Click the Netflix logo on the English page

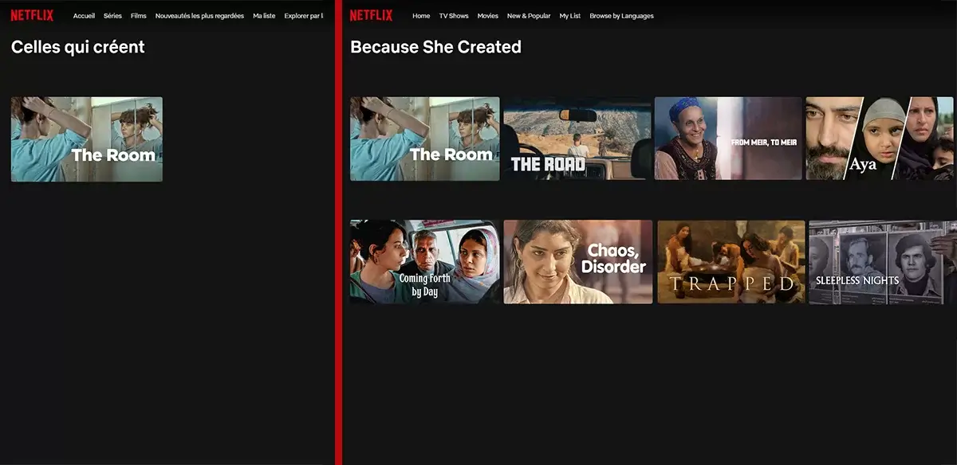tap(371, 14)
